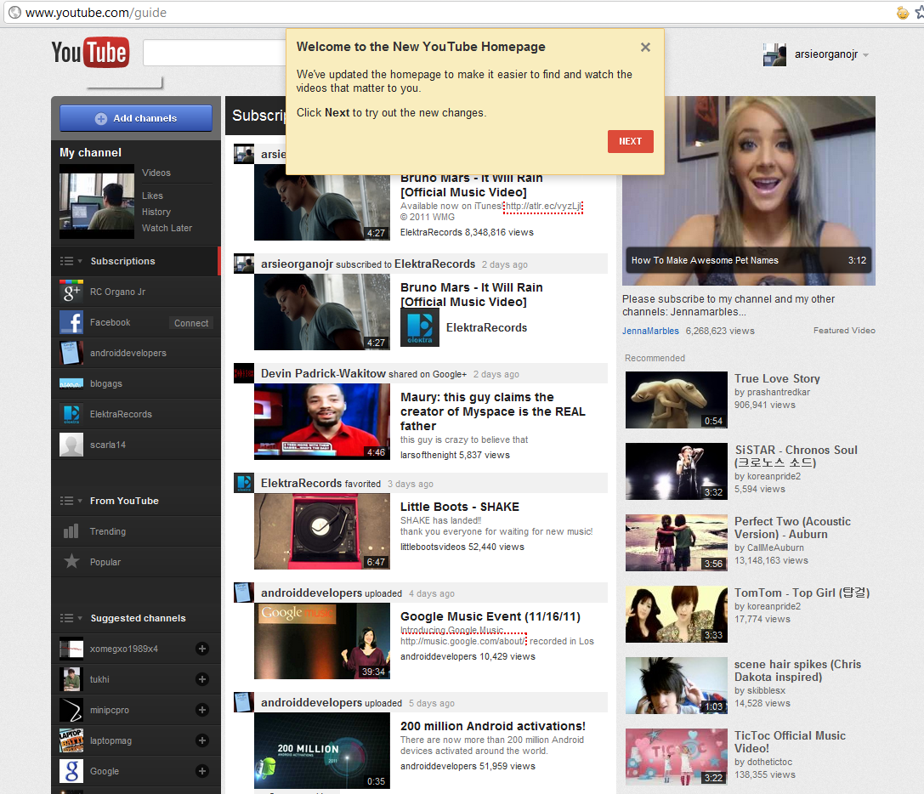
Task: Open scene hair spikes video thumbnail
Action: [x=676, y=685]
